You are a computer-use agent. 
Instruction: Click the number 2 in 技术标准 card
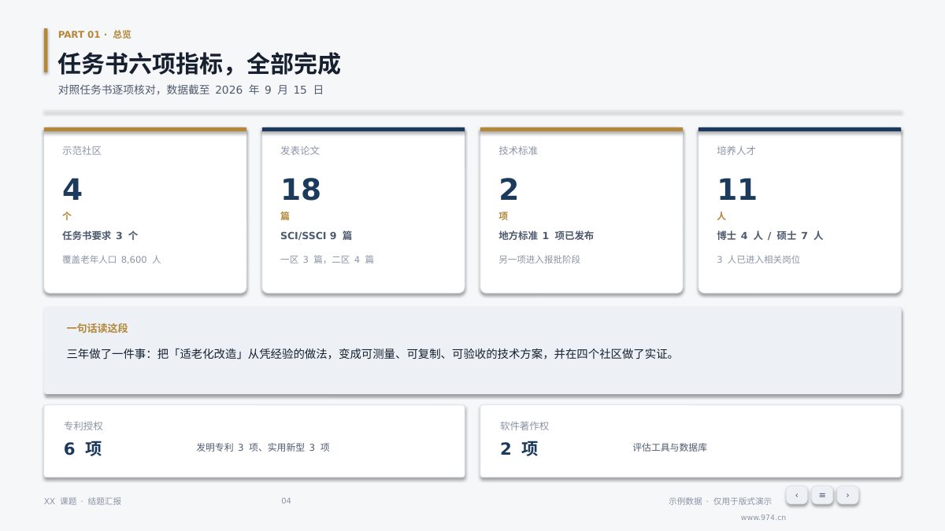pyautogui.click(x=508, y=190)
